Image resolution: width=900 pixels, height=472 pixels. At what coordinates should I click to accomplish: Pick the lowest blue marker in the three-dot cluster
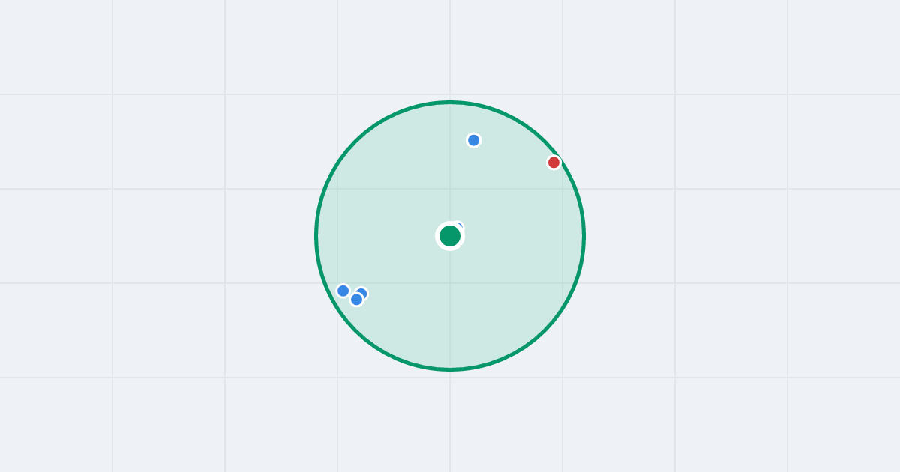[x=356, y=300]
